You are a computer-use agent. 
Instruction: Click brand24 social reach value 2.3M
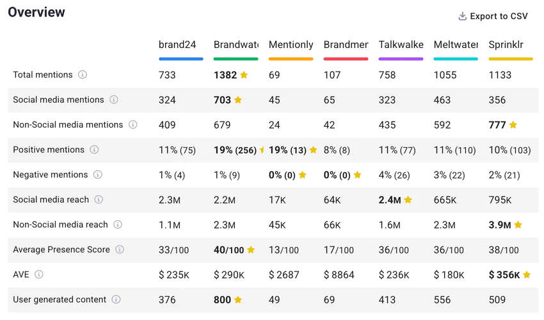coord(170,200)
